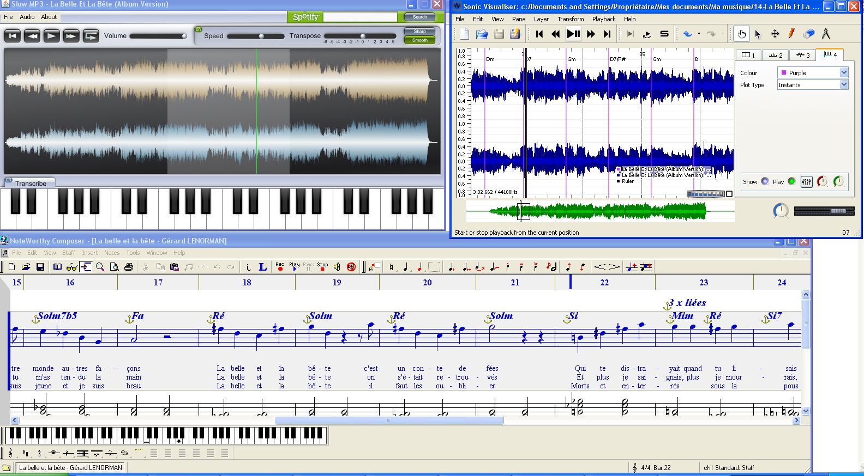The height and width of the screenshot is (476, 864).
Task: Click NoteWorthy score horizontal scrollbar thumb
Action: [389, 420]
